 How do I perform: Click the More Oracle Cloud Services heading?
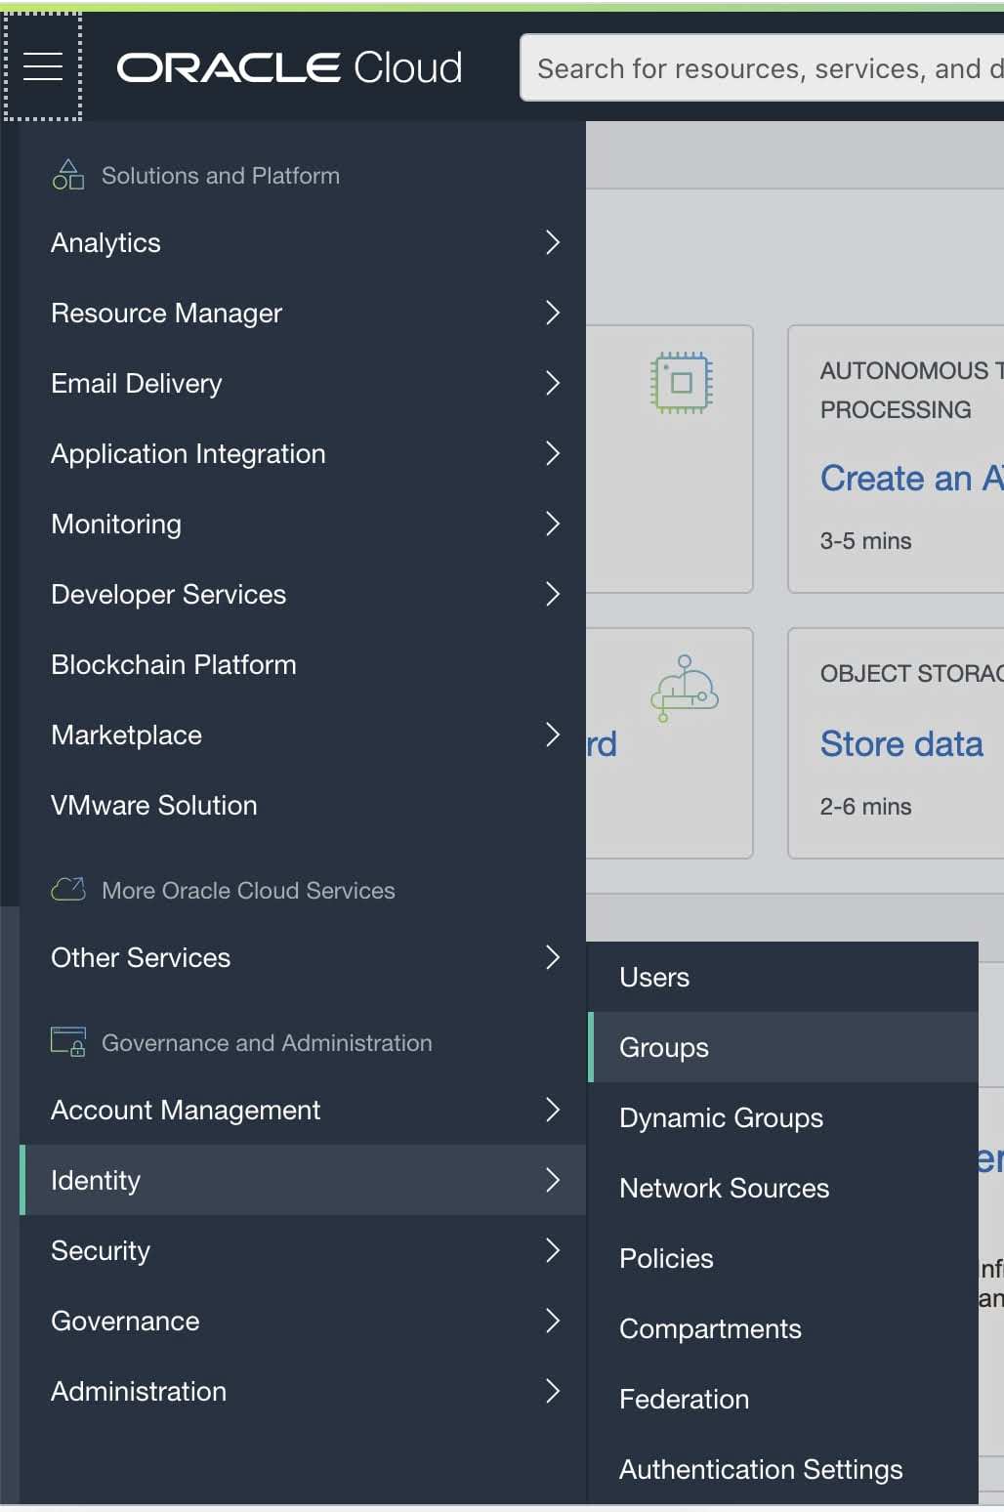pos(248,891)
